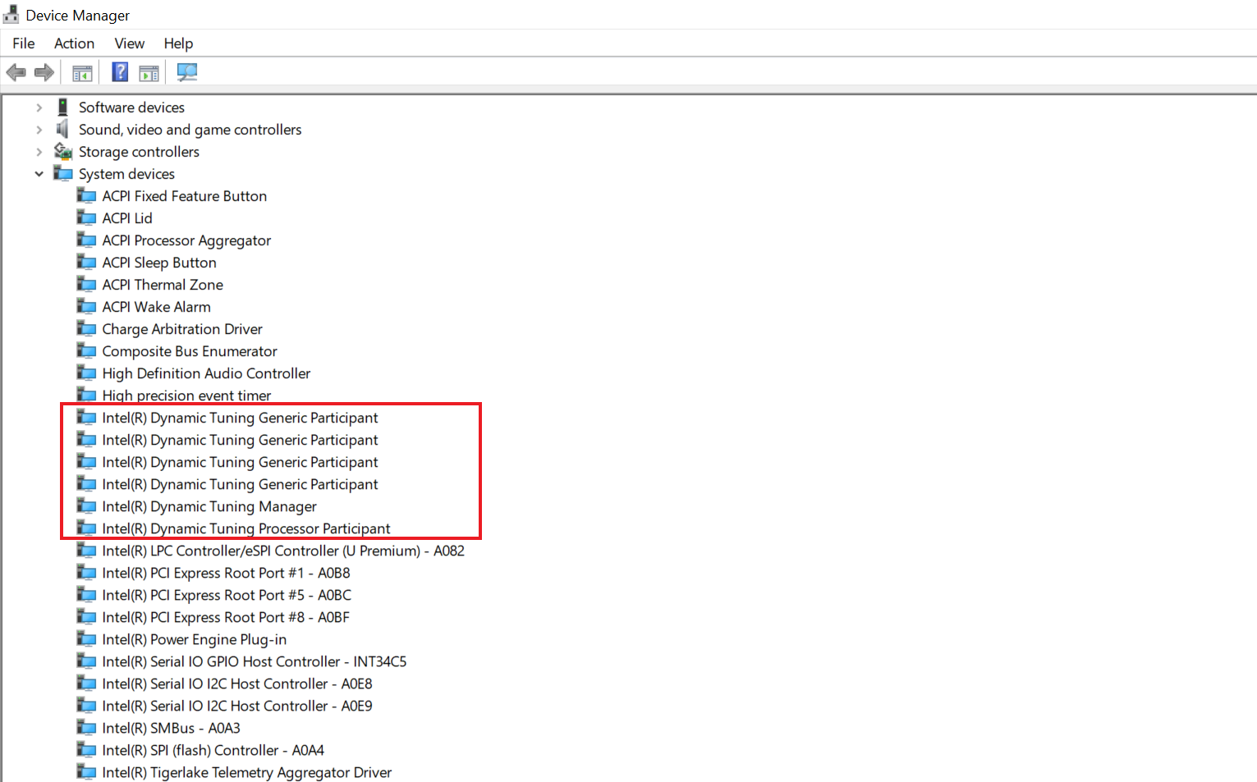The height and width of the screenshot is (782, 1257).
Task: Select ACPI Thermal Zone device
Action: pyautogui.click(x=163, y=285)
